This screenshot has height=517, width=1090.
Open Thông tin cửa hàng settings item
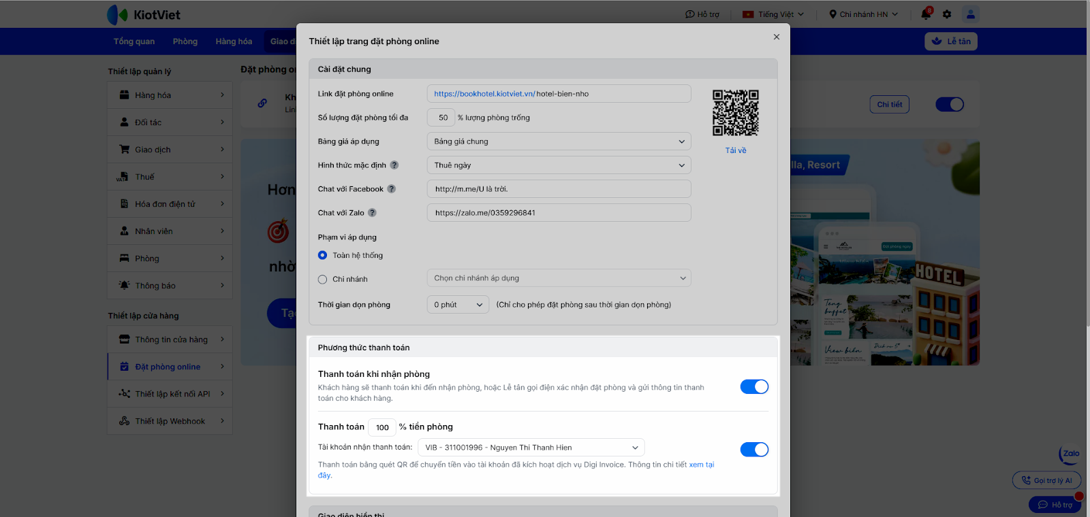point(170,339)
